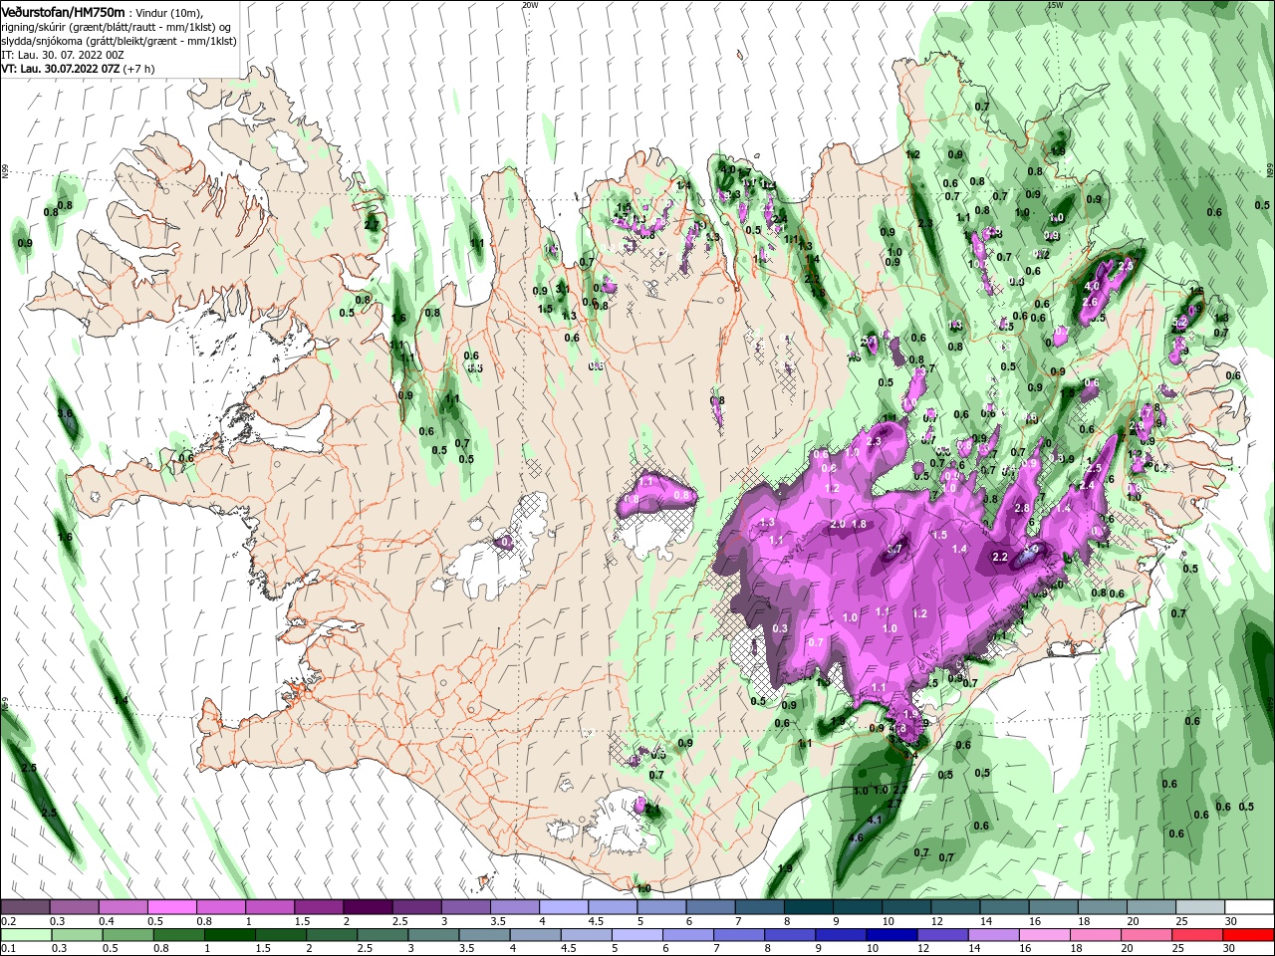
Task: Click the 4.6 precipitation value off the south coast
Action: pyautogui.click(x=855, y=837)
